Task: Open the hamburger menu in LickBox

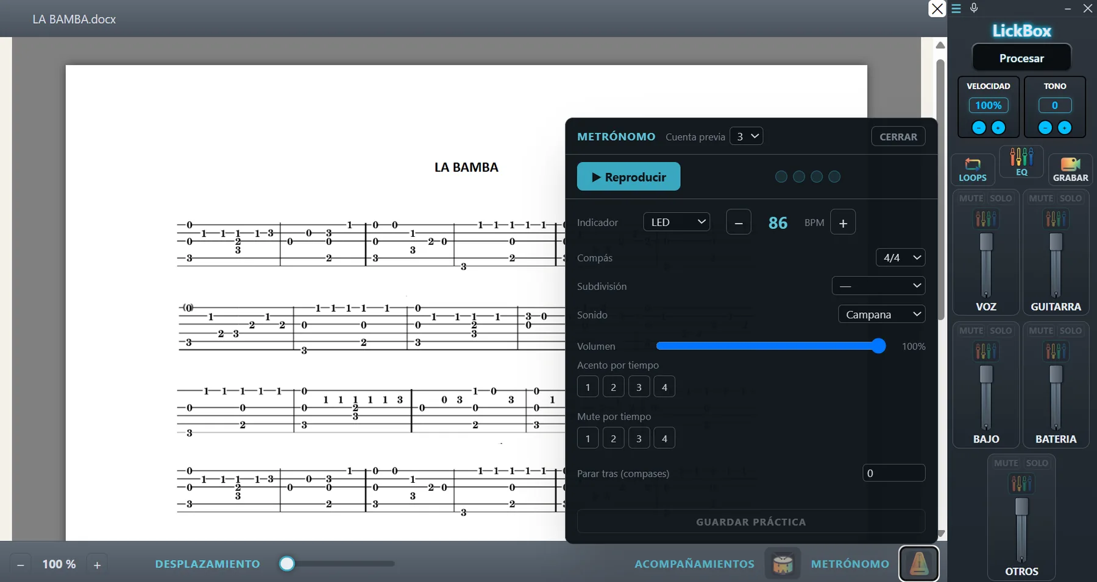Action: tap(956, 9)
